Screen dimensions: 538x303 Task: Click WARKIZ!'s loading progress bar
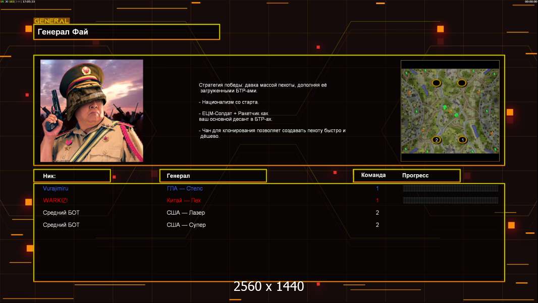coord(450,200)
